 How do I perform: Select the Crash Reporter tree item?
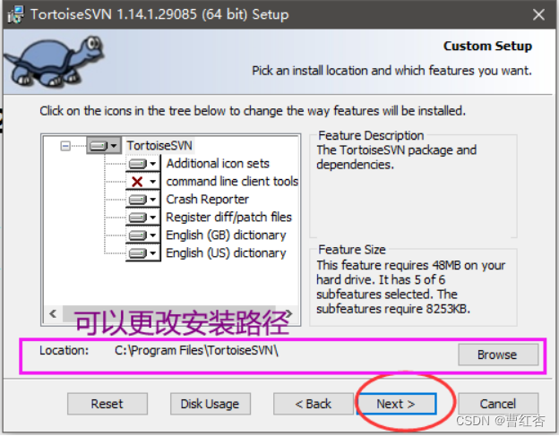(208, 199)
